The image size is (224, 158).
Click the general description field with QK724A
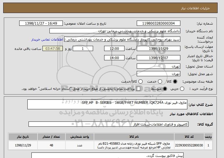pos(107,104)
